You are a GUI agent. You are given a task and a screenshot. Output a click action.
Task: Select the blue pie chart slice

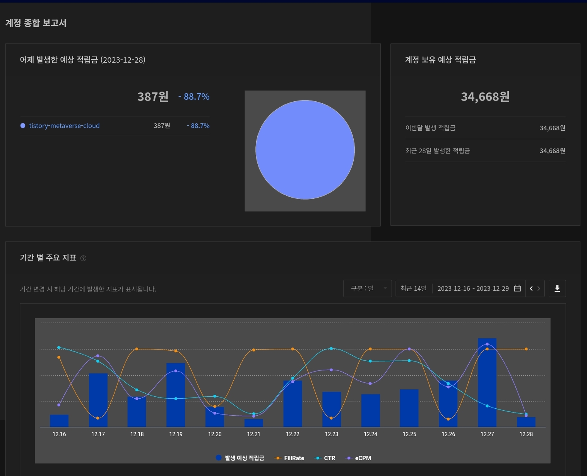click(305, 150)
